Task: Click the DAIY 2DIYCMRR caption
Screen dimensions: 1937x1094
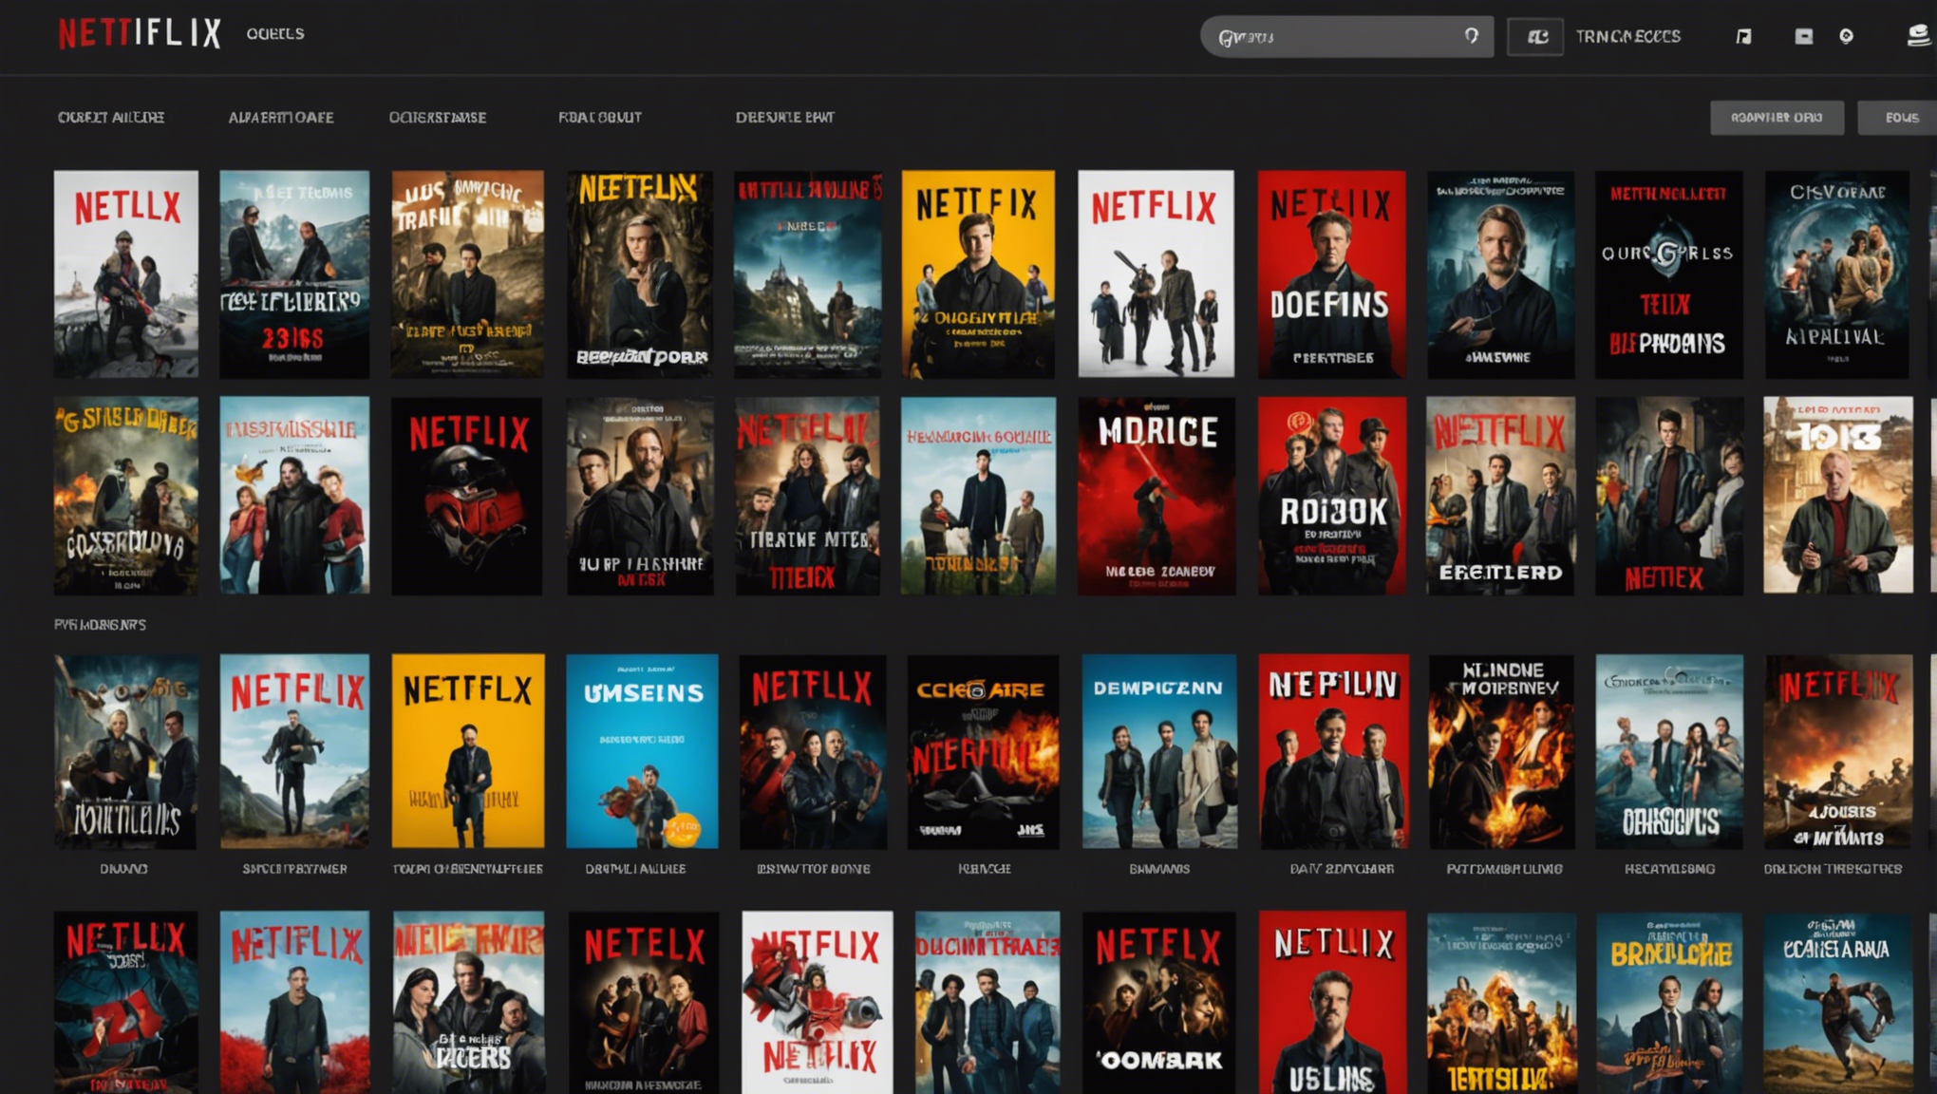Action: 1342,868
